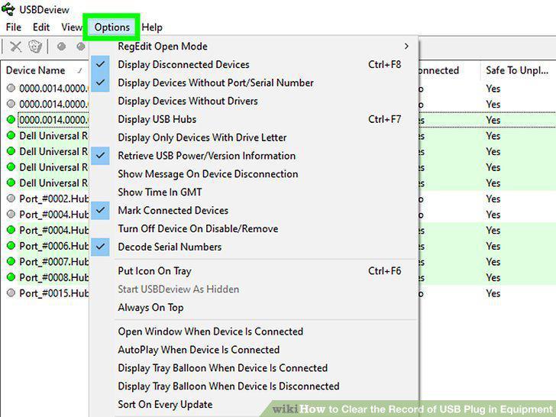Click green status dot of Port_#0008.Hub row

[11, 277]
